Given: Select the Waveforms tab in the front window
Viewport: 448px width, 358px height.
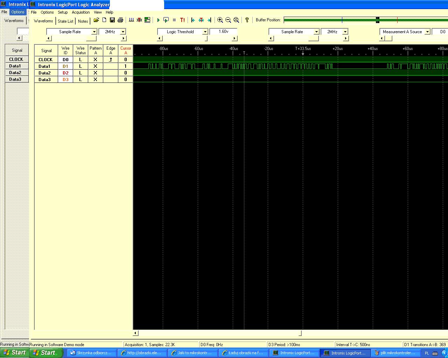Looking at the screenshot, I should coord(43,21).
